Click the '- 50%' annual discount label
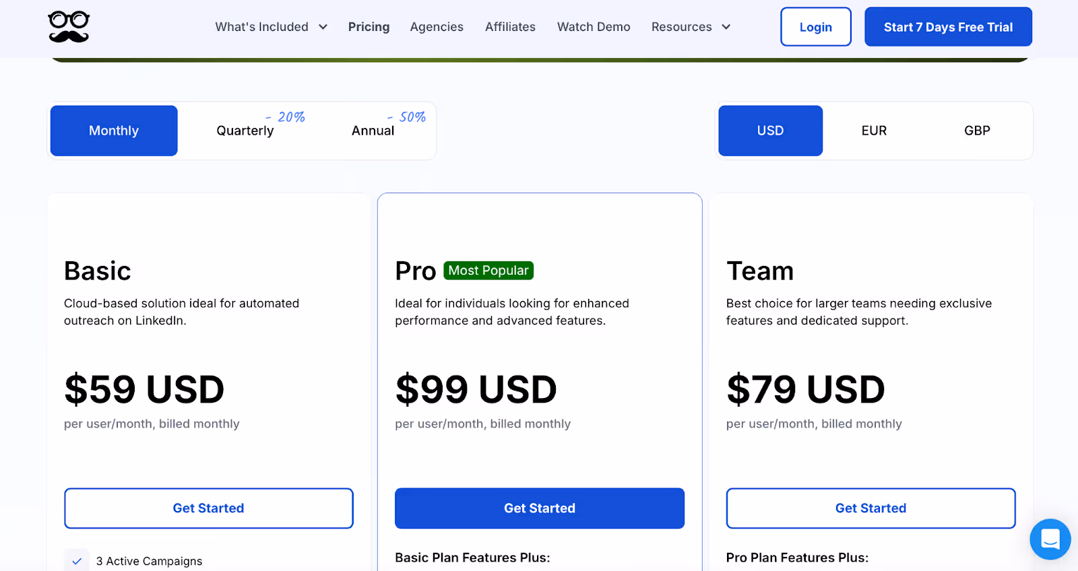Image resolution: width=1078 pixels, height=571 pixels. point(406,117)
